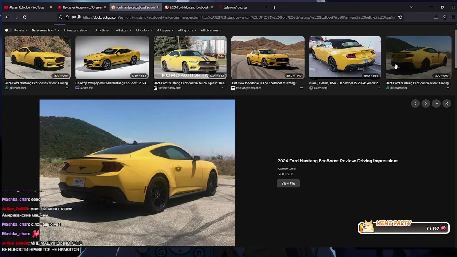Viewport: 457px width, 257px height.
Task: Click the View File button
Action: 288,183
